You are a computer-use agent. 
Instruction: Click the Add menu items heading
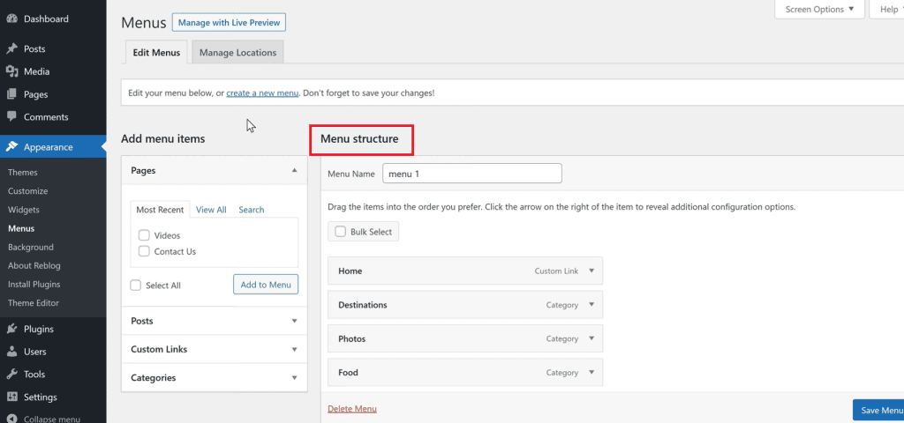tap(163, 138)
